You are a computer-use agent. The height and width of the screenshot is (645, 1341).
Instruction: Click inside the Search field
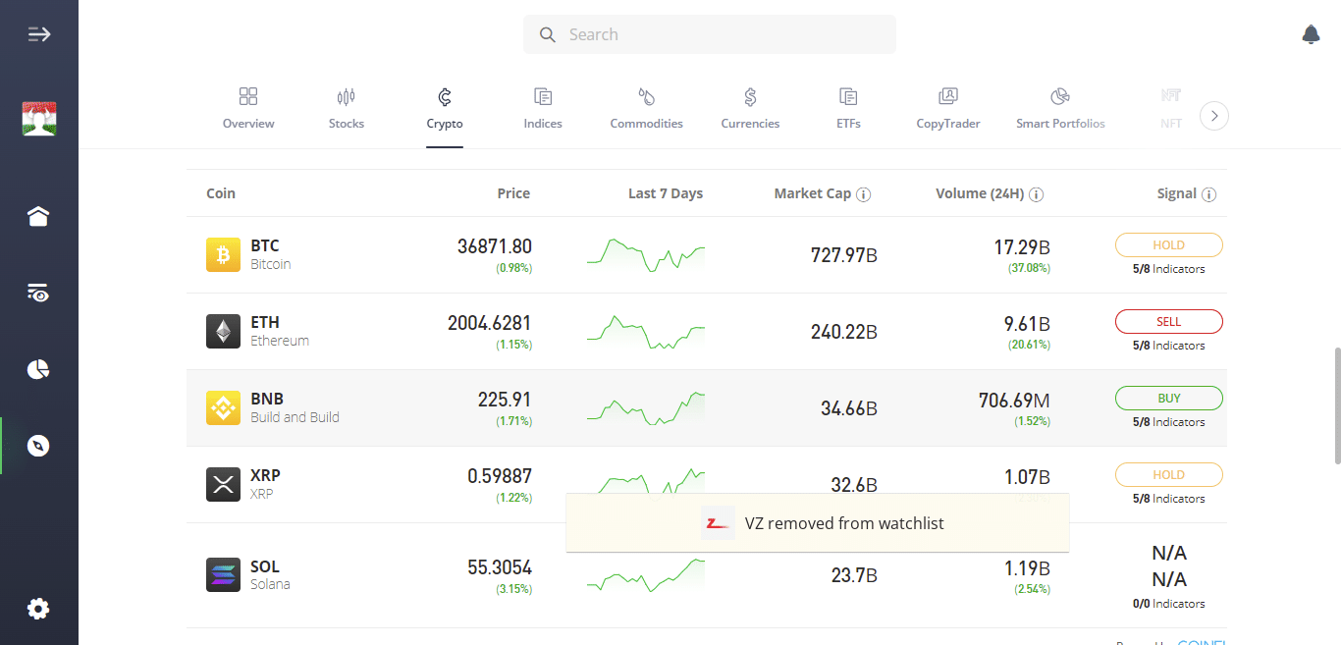click(709, 34)
